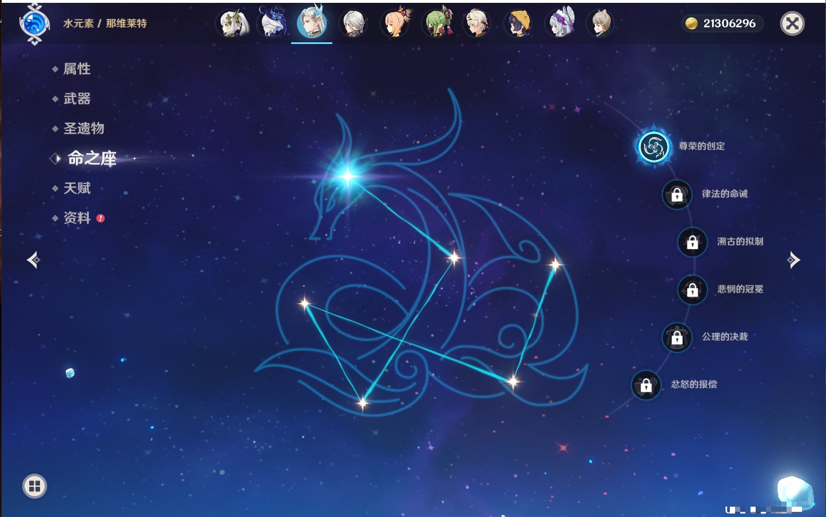The width and height of the screenshot is (826, 517).
Task: Open the 武器 weapon menu
Action: click(77, 99)
